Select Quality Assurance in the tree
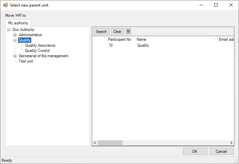This screenshot has width=239, height=164. (40, 45)
